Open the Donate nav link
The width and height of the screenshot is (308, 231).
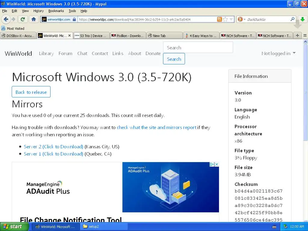[x=153, y=54]
